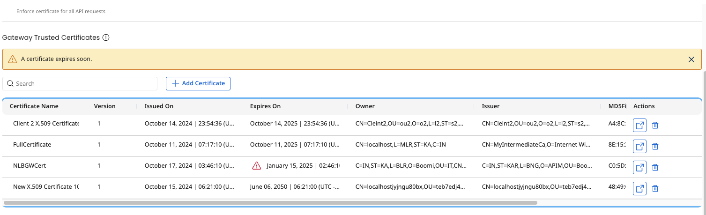Sort by Issued On column header
The height and width of the screenshot is (215, 706).
159,106
